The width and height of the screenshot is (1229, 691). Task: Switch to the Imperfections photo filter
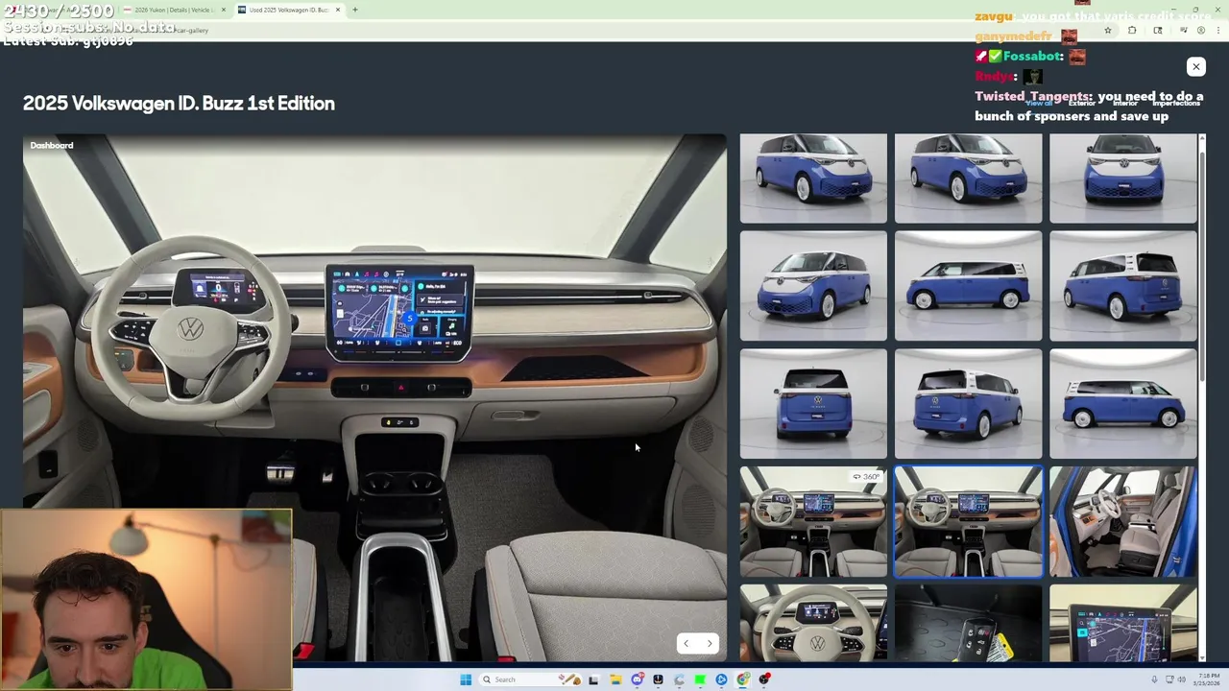point(1176,103)
